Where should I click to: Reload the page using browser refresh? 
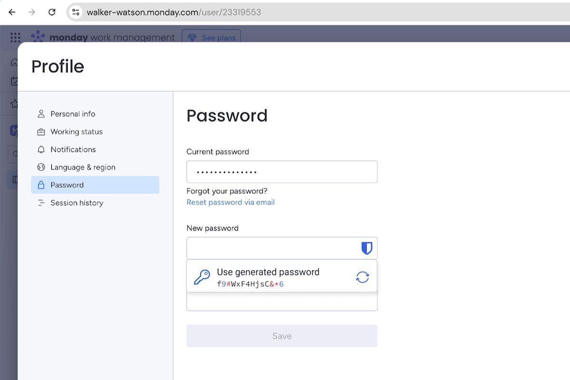[x=52, y=12]
